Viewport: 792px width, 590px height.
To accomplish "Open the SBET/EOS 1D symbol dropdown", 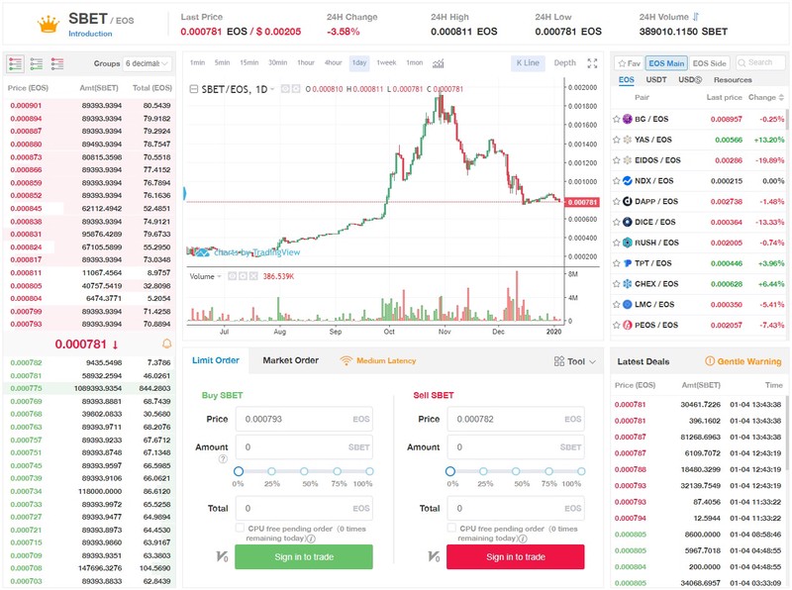I will point(272,89).
